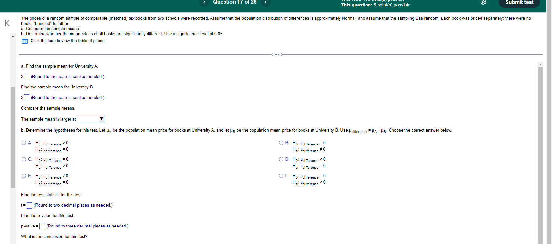Click 'a. Find the sample mean for University A.'
The height and width of the screenshot is (244, 552).
pyautogui.click(x=60, y=66)
